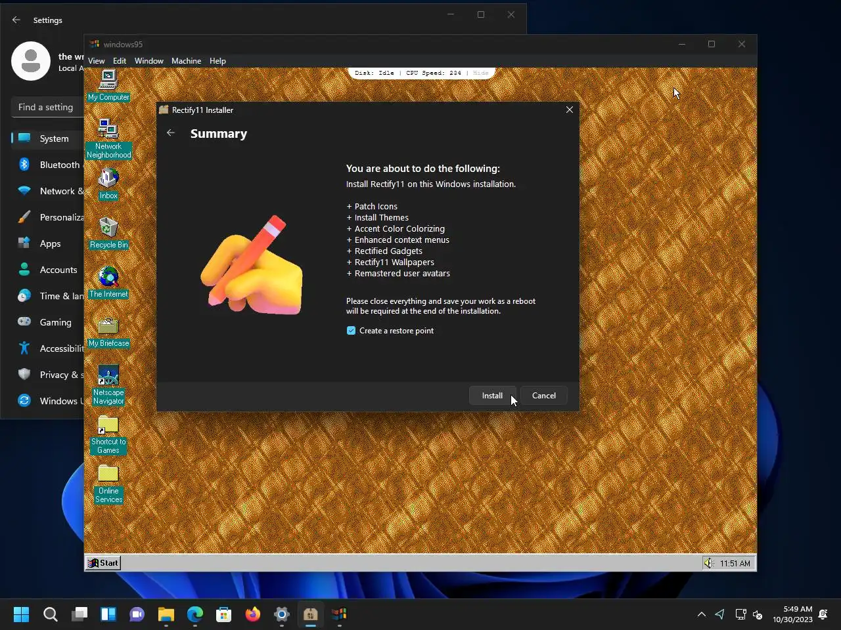Open The Internet desktop icon
The height and width of the screenshot is (630, 841).
(108, 282)
